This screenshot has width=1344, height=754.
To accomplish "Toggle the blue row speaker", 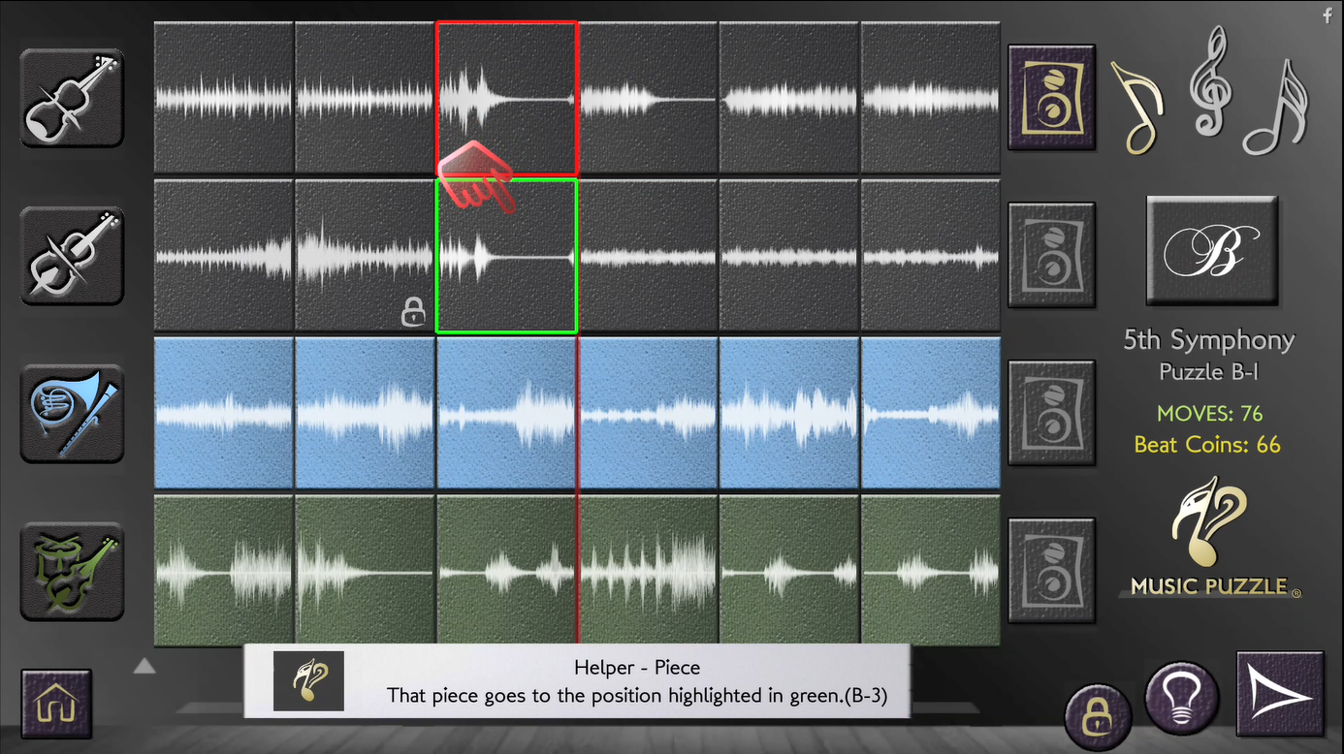I will tap(1052, 413).
